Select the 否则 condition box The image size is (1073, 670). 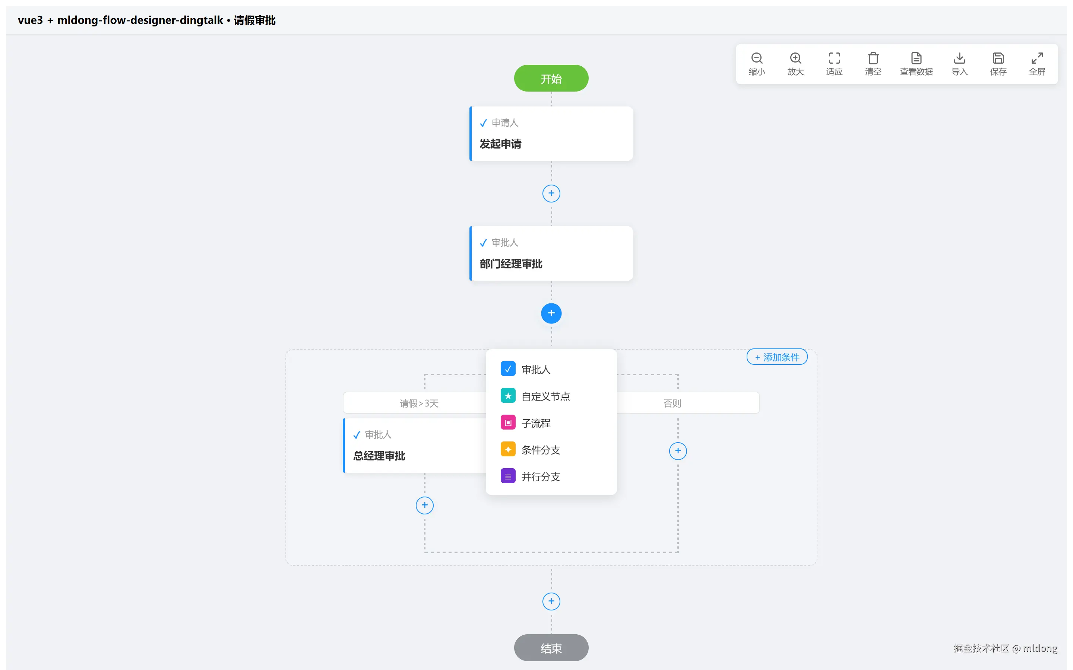688,403
